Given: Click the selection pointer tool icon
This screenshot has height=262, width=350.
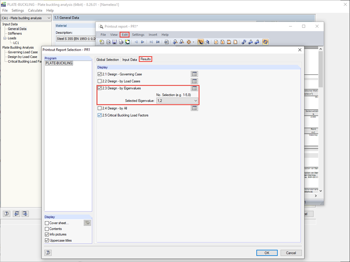Looking at the screenshot, I should (207, 42).
